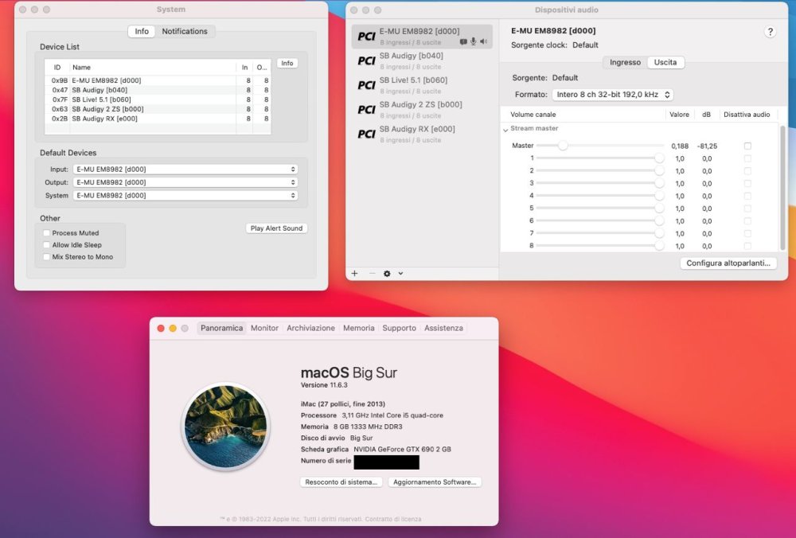
Task: Open the Assistenza tab
Action: coord(443,329)
